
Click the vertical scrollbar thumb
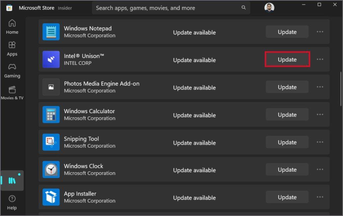[341, 89]
